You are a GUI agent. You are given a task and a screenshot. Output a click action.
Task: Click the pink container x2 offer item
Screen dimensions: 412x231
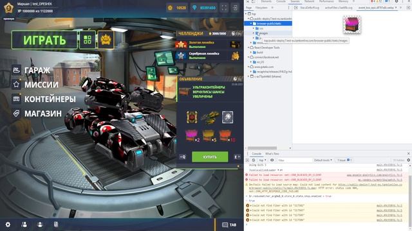coord(192,135)
